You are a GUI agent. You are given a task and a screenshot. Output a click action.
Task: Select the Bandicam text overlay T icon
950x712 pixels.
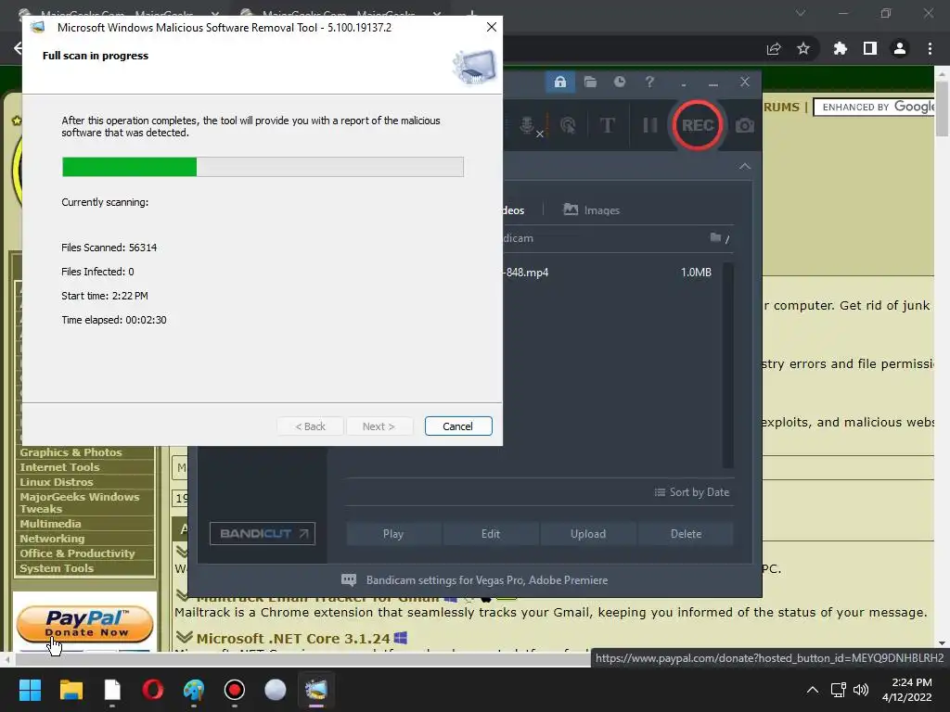pos(608,125)
